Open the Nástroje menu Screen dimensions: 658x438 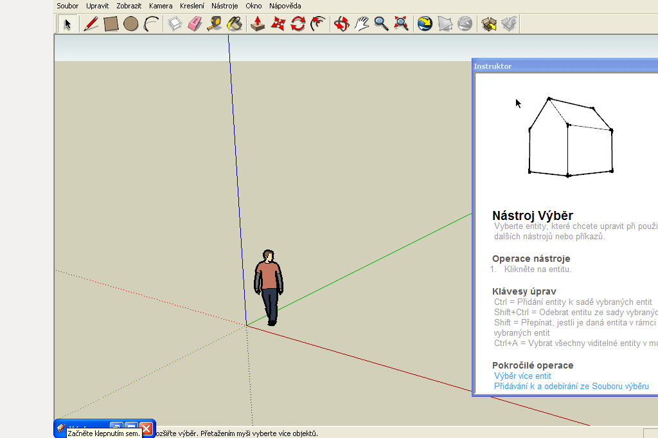[x=224, y=6]
